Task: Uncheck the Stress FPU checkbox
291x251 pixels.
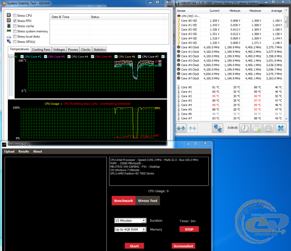Action: click(15, 21)
